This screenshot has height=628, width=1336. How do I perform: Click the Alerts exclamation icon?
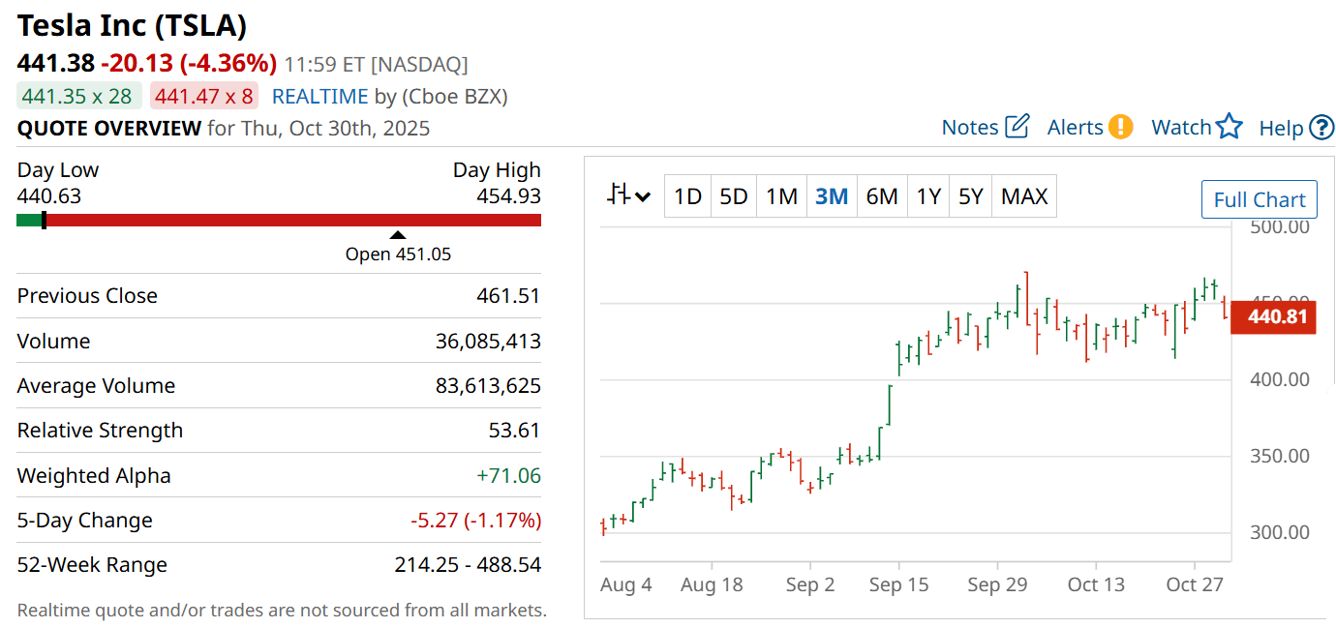(x=1121, y=127)
